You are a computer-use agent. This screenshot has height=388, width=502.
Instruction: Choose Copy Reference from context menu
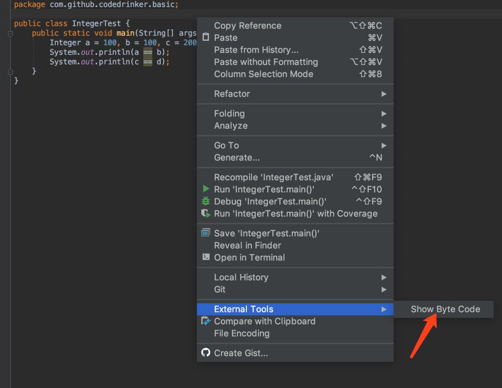[247, 26]
